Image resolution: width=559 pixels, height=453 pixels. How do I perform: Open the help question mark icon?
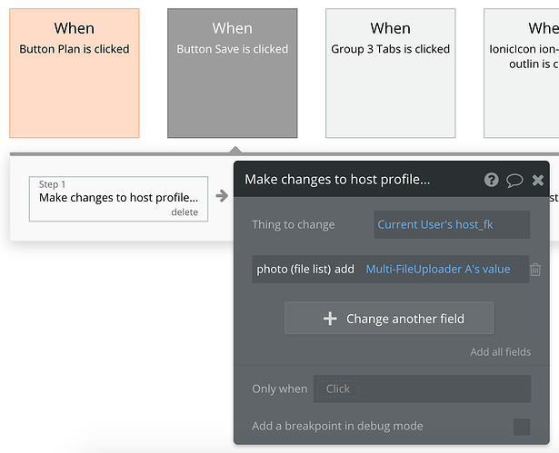click(x=492, y=180)
